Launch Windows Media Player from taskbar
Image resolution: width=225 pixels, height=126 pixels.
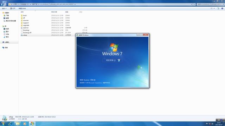[x=25, y=124]
